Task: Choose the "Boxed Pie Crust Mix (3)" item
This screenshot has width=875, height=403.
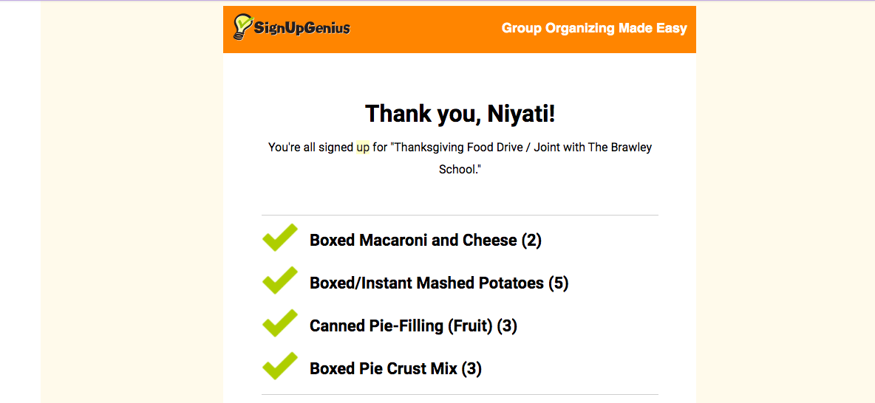Action: (x=395, y=369)
